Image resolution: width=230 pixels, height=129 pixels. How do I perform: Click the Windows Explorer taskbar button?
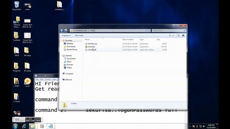[x=33, y=126]
